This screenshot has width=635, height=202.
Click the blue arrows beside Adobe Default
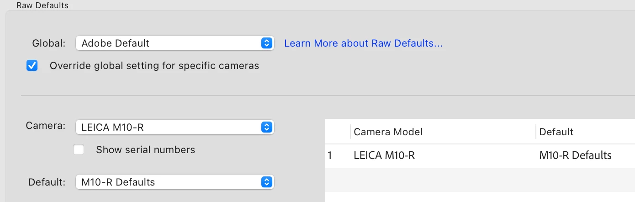[x=266, y=43]
